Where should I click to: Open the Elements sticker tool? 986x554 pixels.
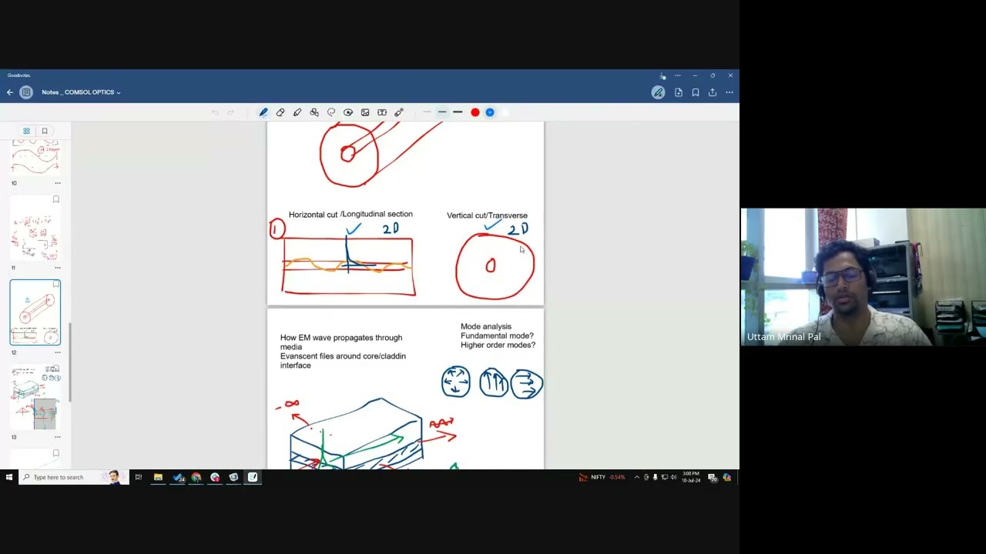click(348, 112)
